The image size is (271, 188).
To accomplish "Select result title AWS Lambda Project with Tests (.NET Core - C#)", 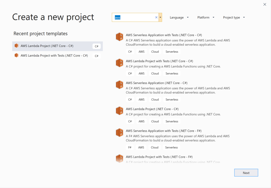I will [x=159, y=61].
